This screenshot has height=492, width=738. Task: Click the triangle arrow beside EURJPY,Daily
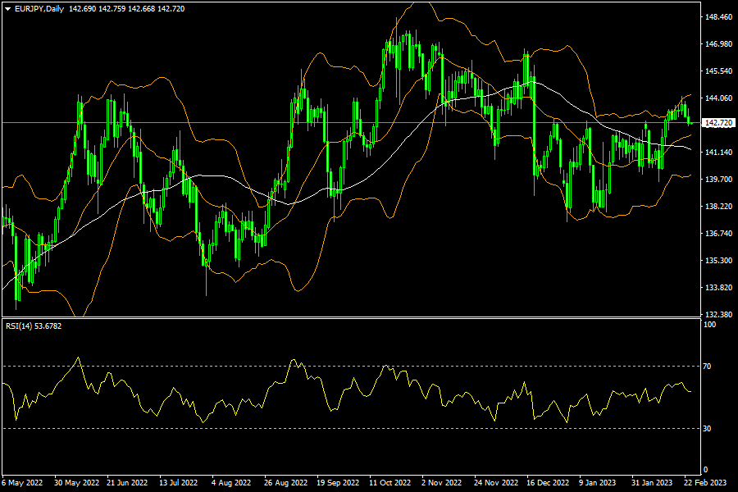(7, 9)
